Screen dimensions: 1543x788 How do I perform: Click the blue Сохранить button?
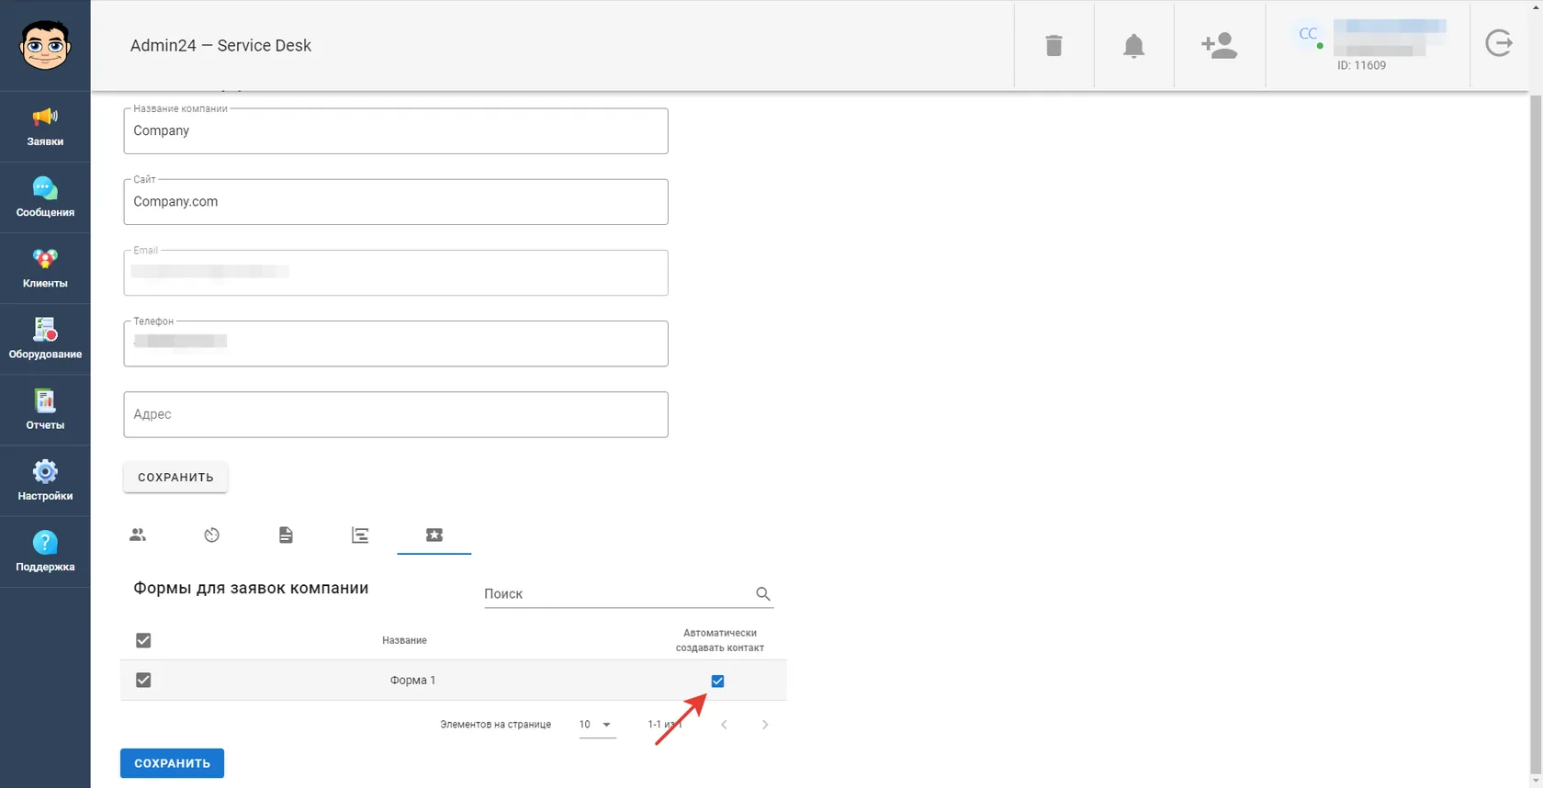[172, 763]
